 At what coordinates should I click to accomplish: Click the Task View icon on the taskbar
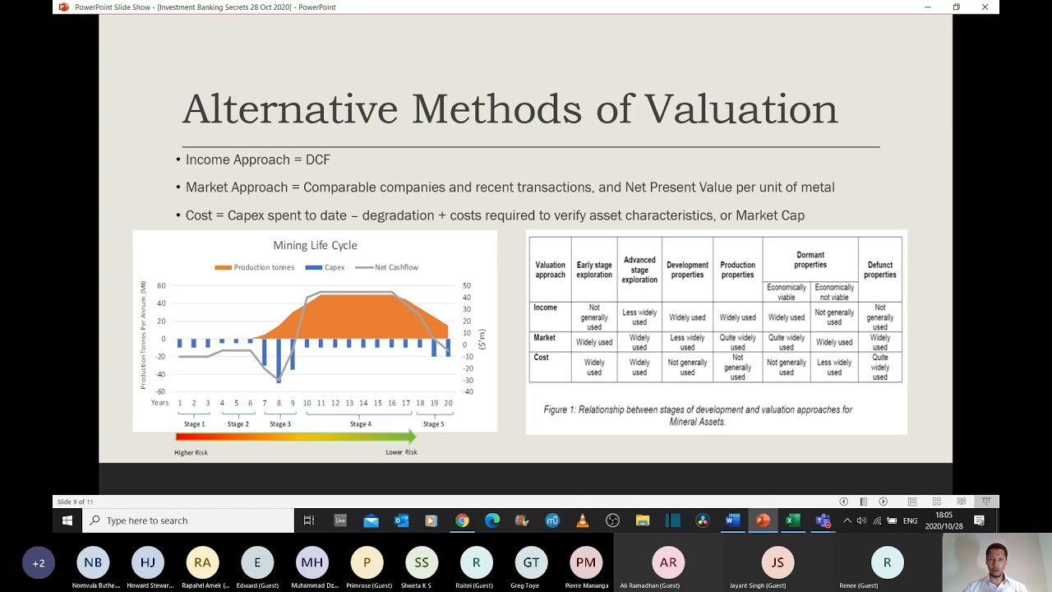309,520
